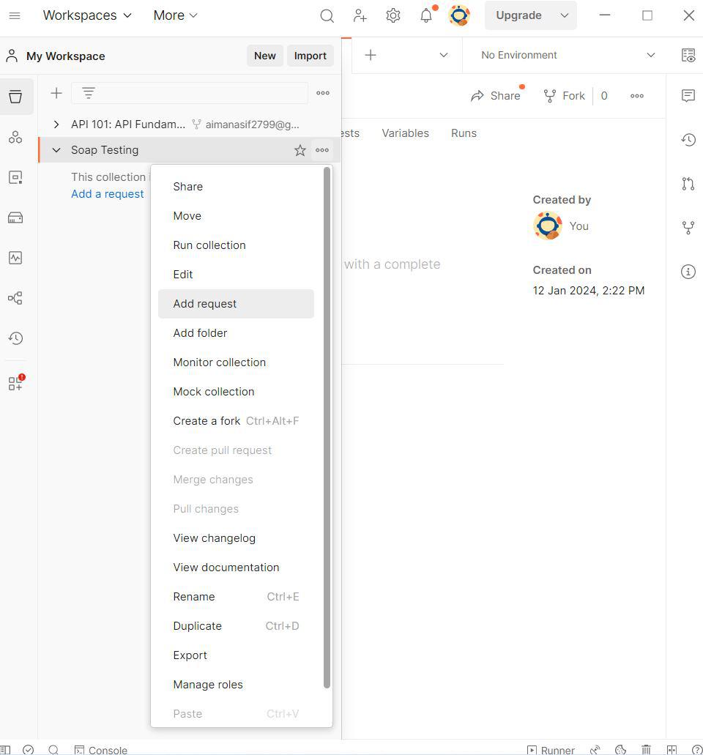Open a new tab with plus icon
The width and height of the screenshot is (703, 755).
click(x=371, y=55)
